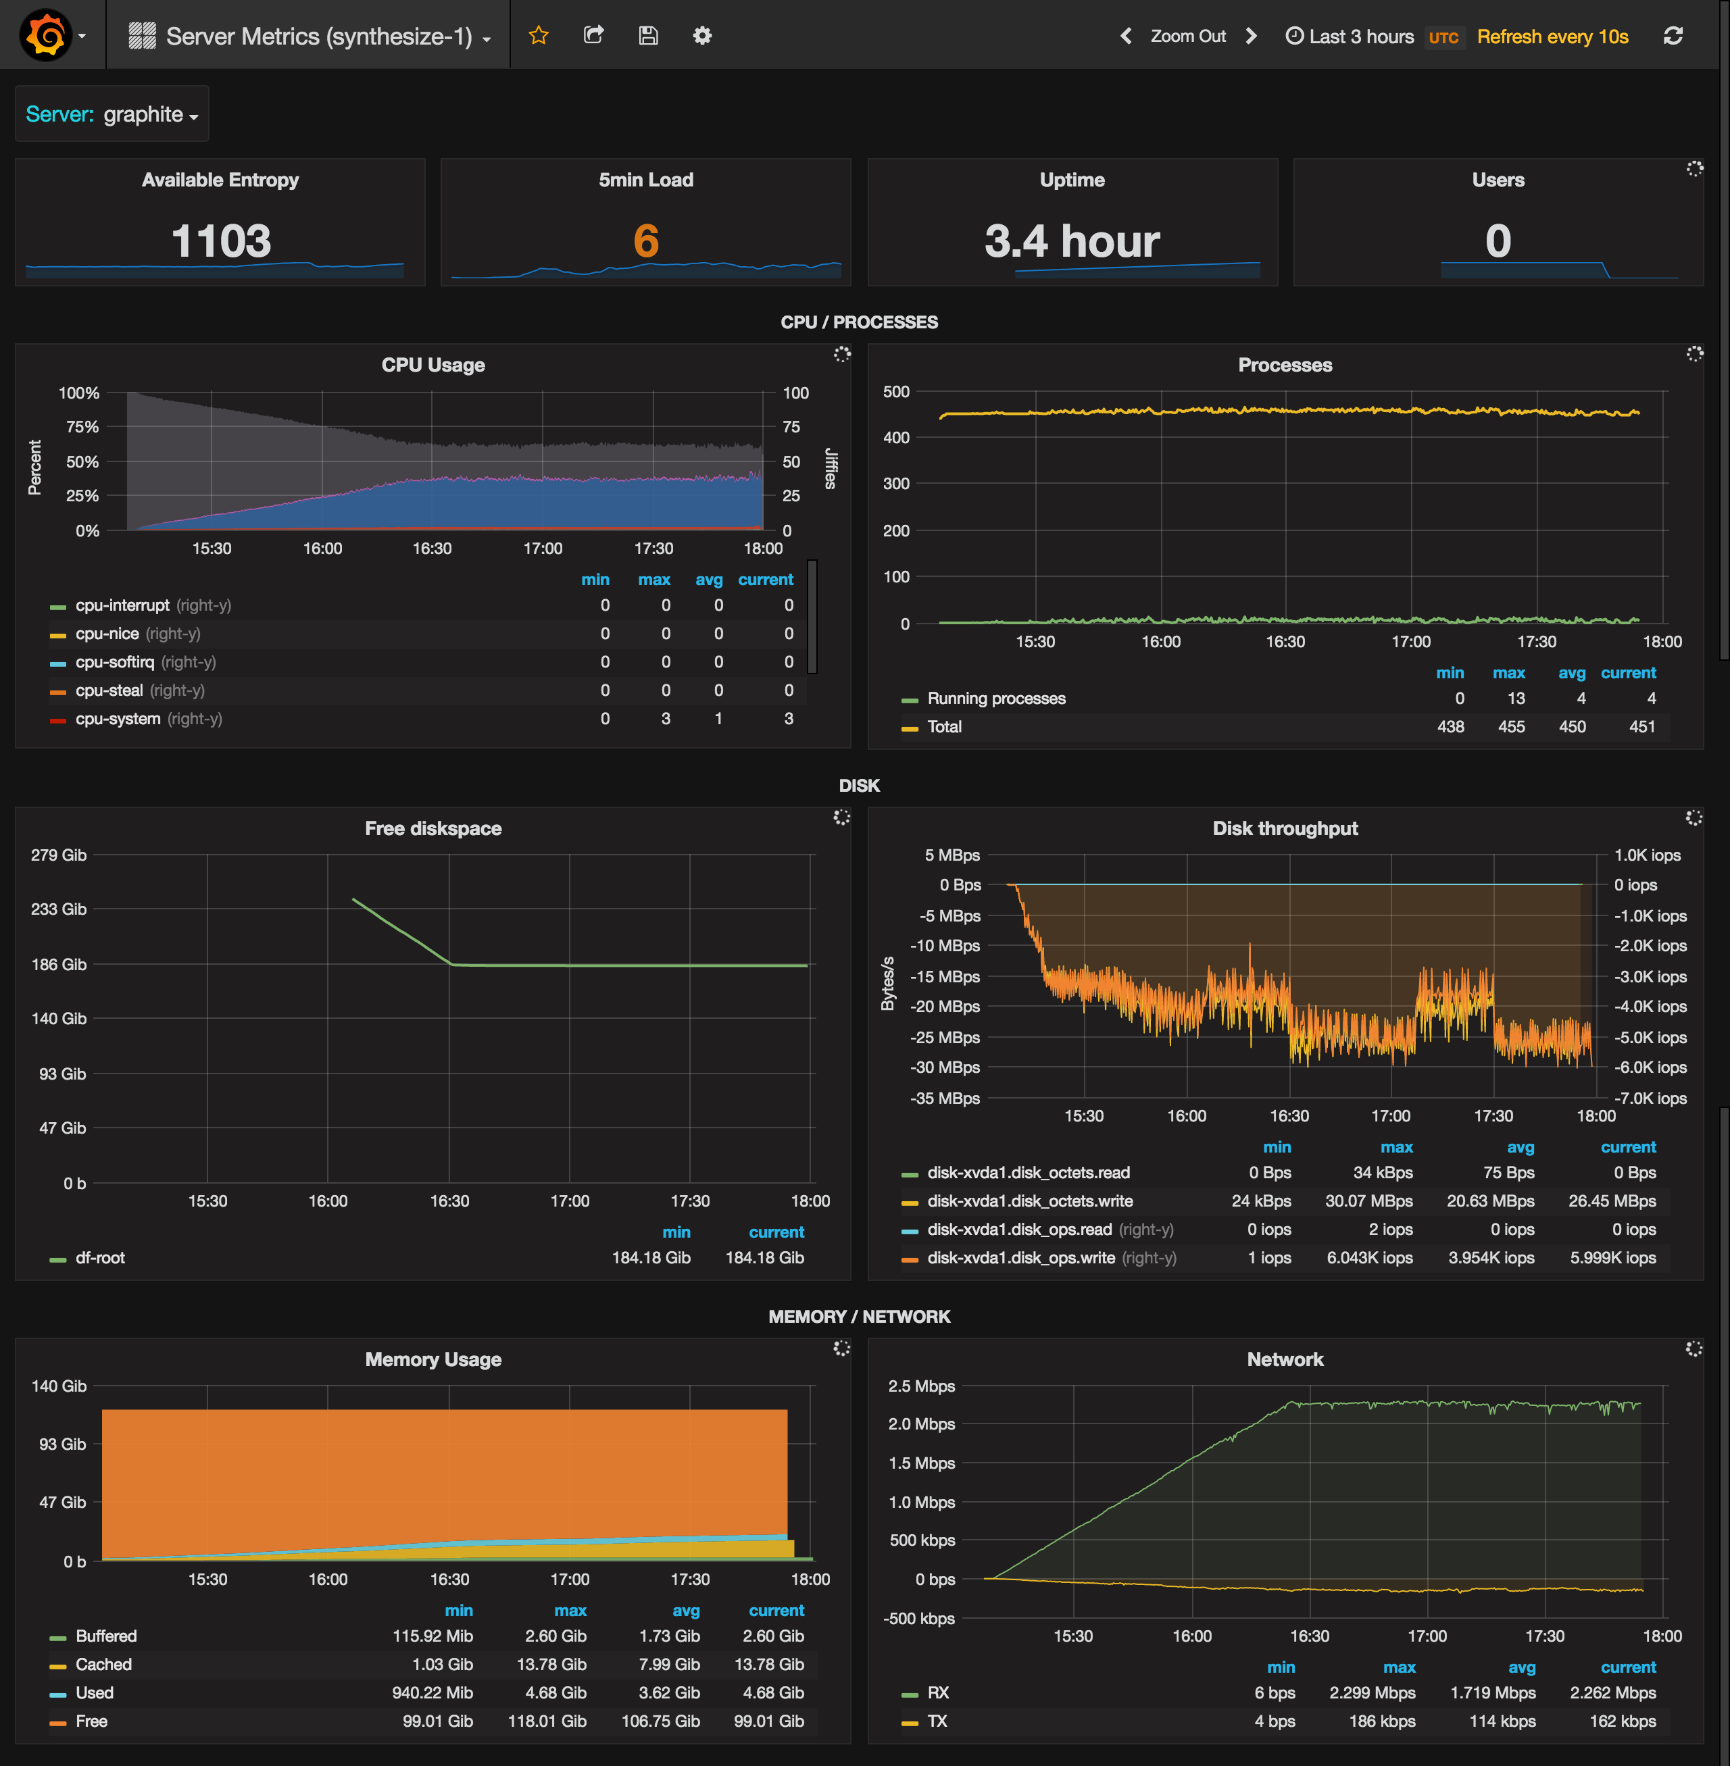Click the Zoom Out button
The image size is (1730, 1766).
click(x=1187, y=36)
